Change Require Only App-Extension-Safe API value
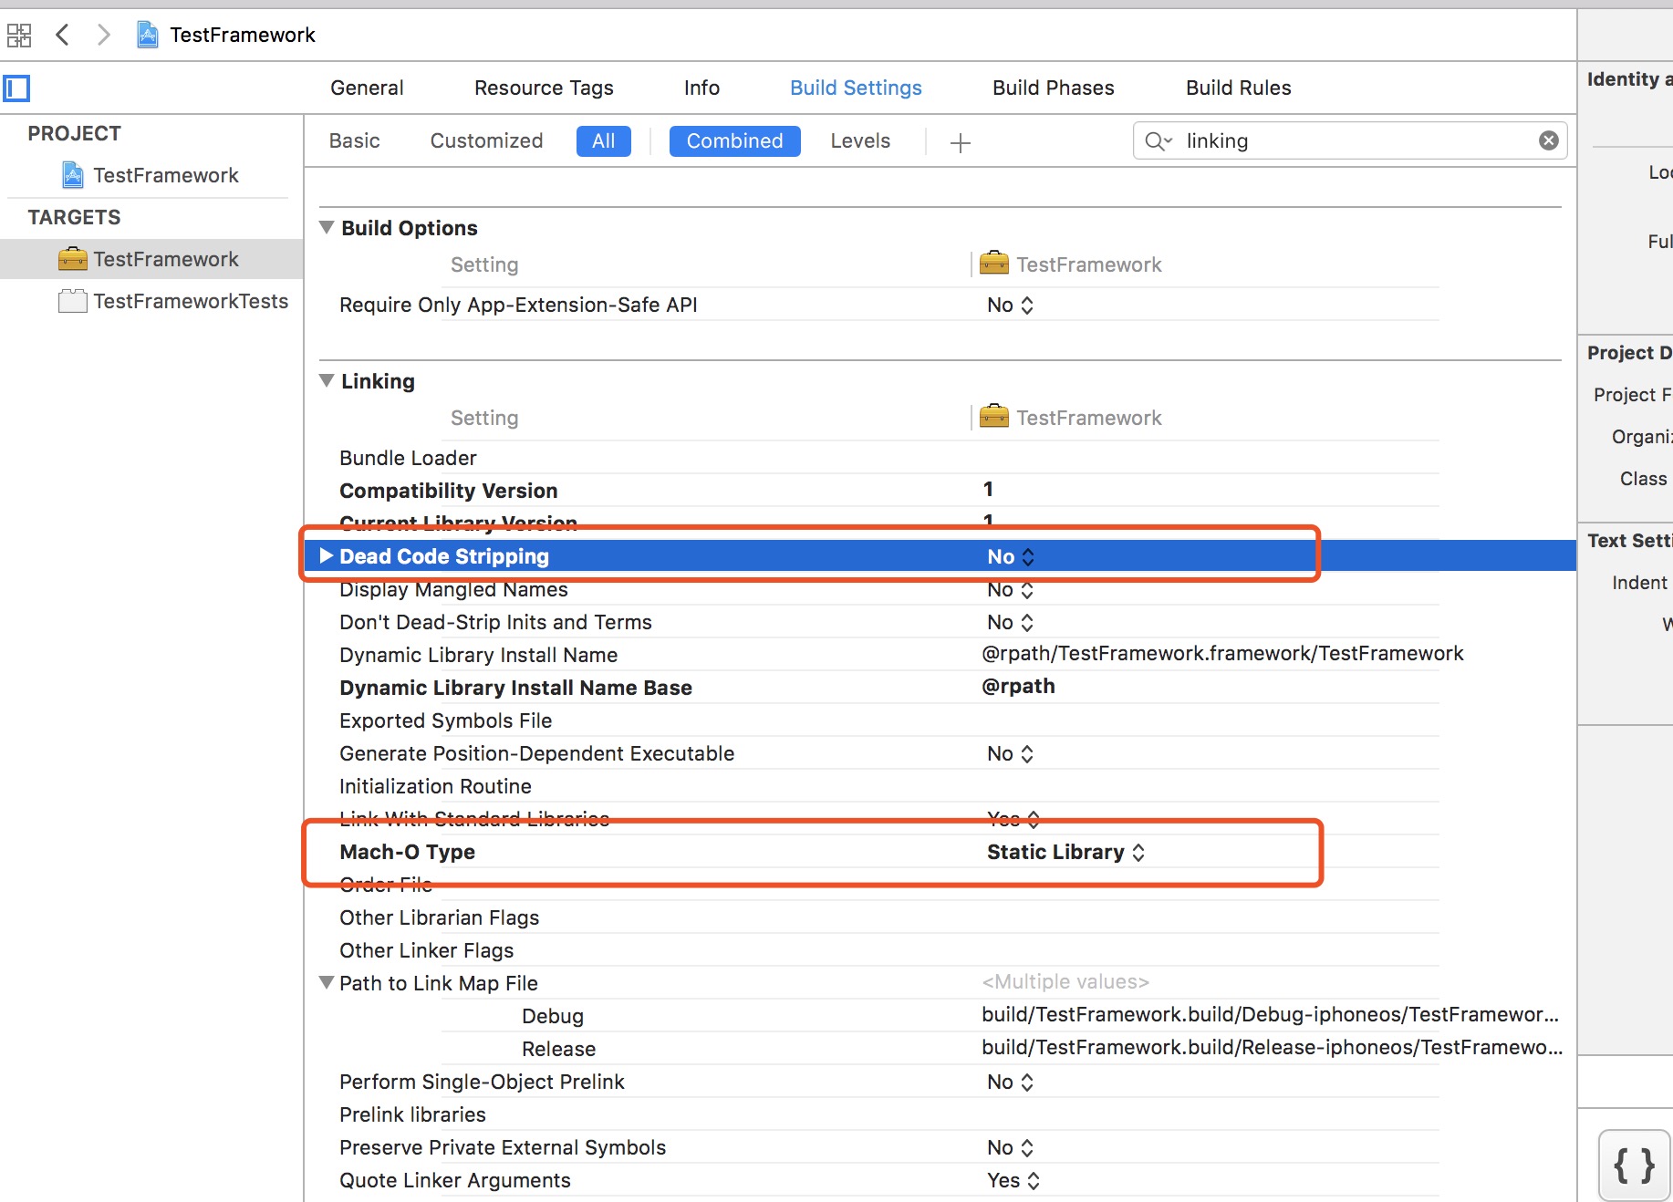This screenshot has height=1202, width=1673. [1010, 305]
